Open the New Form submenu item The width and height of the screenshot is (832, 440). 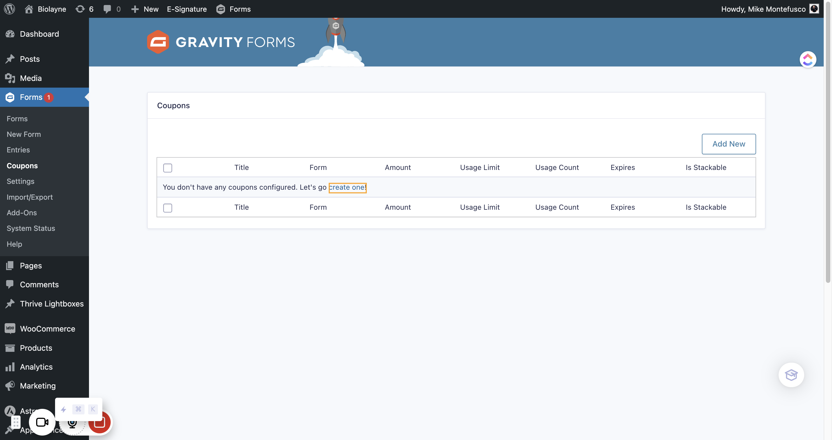(x=24, y=134)
